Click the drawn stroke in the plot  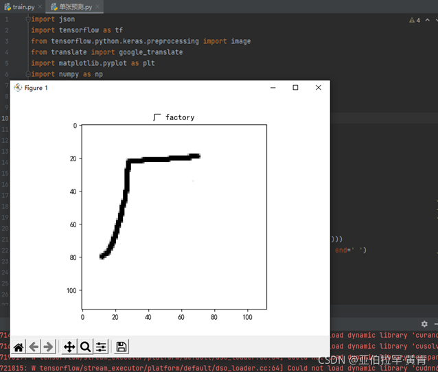pos(128,178)
